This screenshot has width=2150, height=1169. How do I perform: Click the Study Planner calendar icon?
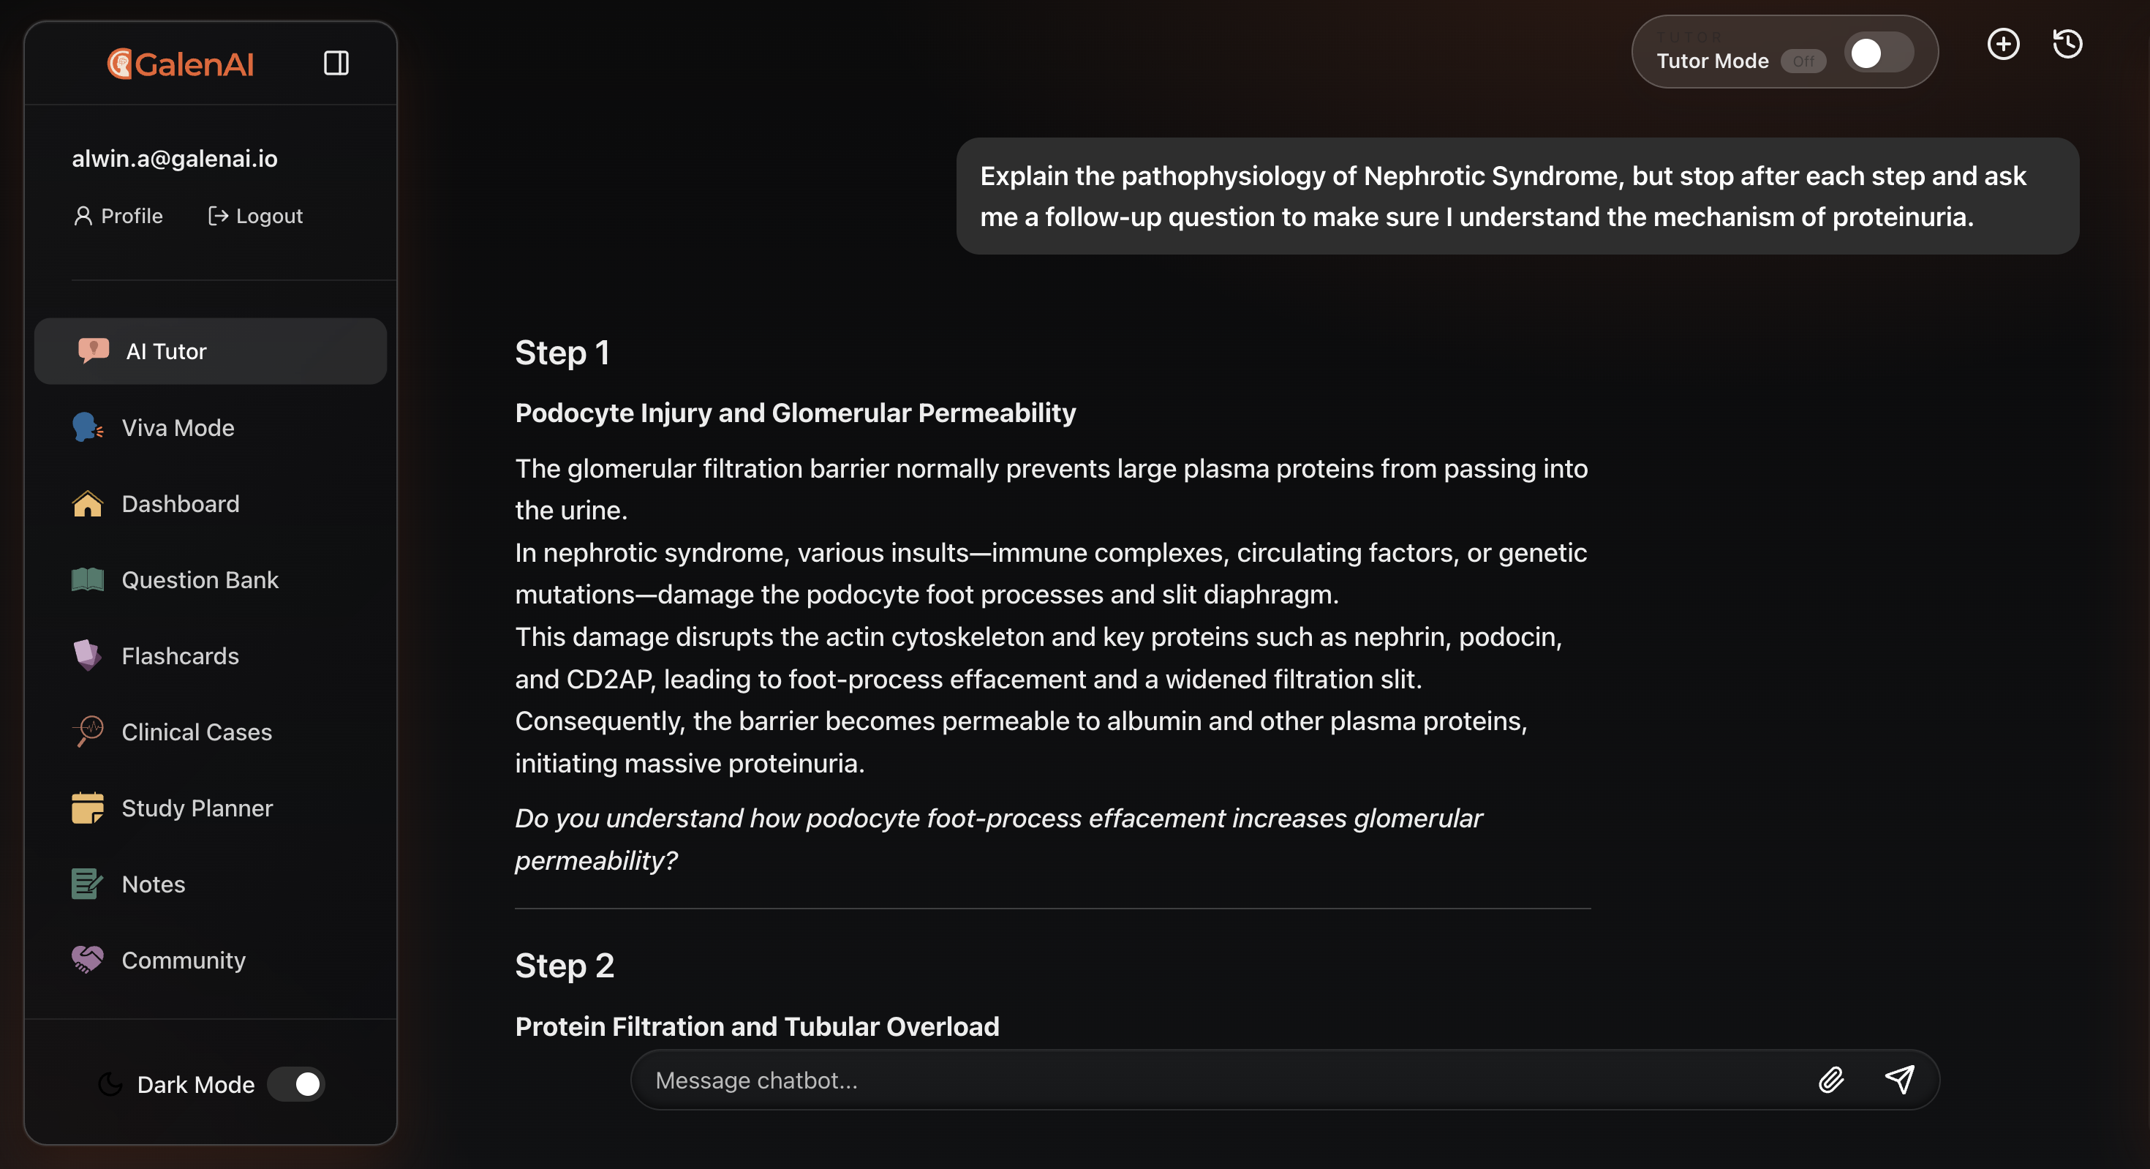(x=87, y=808)
